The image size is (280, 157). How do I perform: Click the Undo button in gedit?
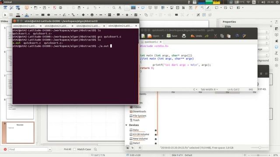[196, 36]
